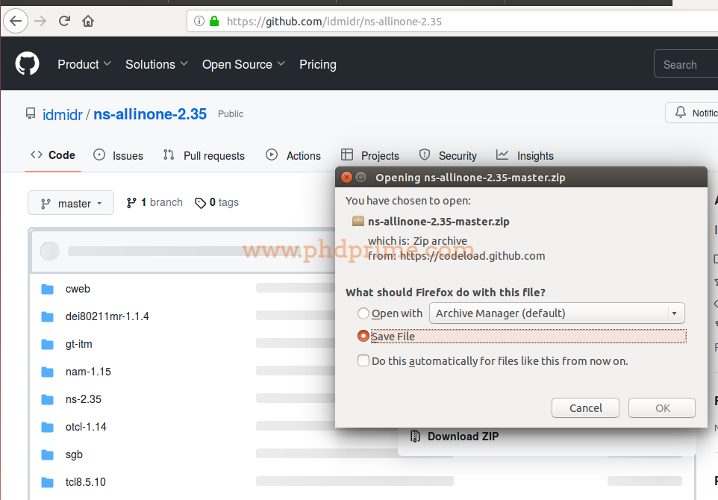Open the gt-itm folder name
Viewport: 718px width, 500px height.
[79, 344]
